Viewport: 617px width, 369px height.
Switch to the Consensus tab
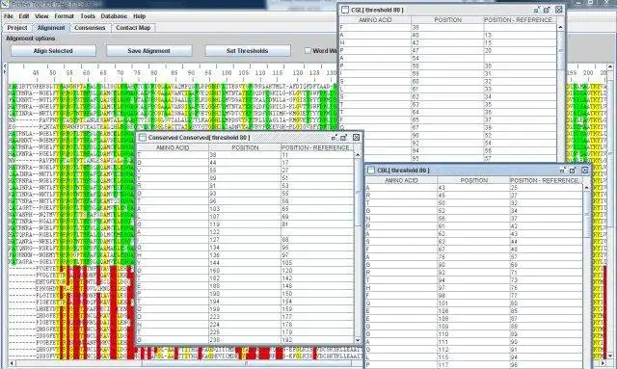[90, 28]
